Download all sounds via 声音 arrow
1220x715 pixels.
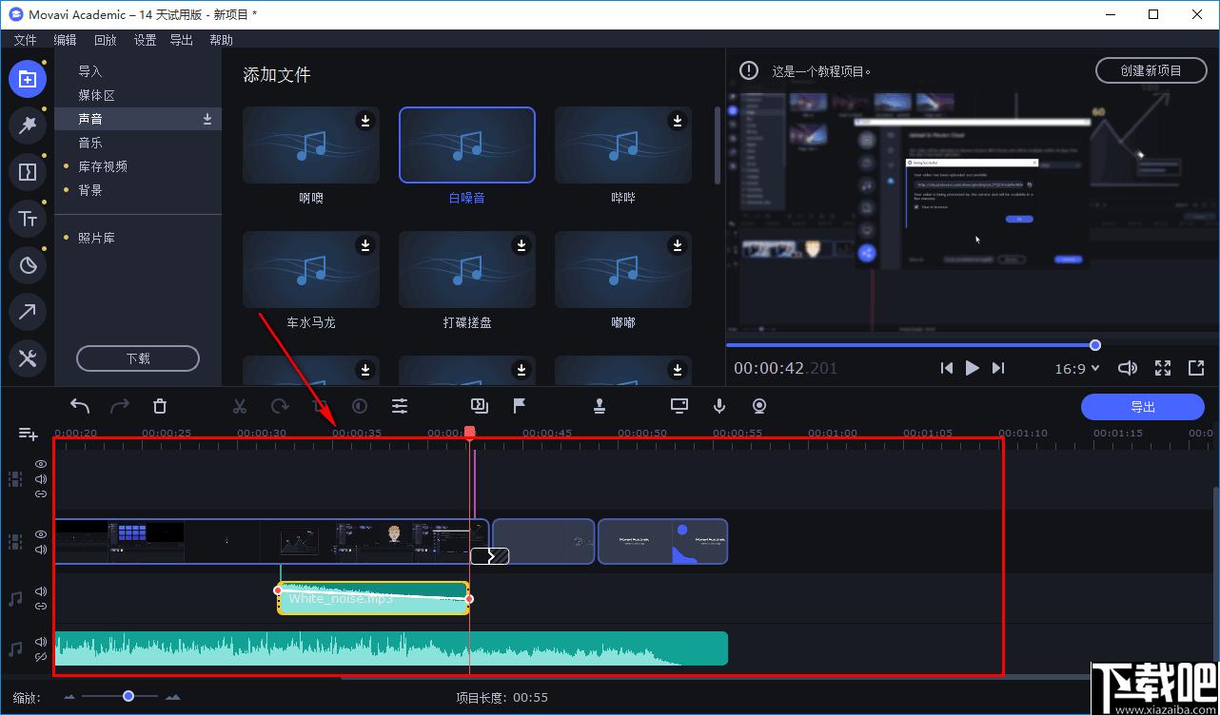click(x=207, y=119)
